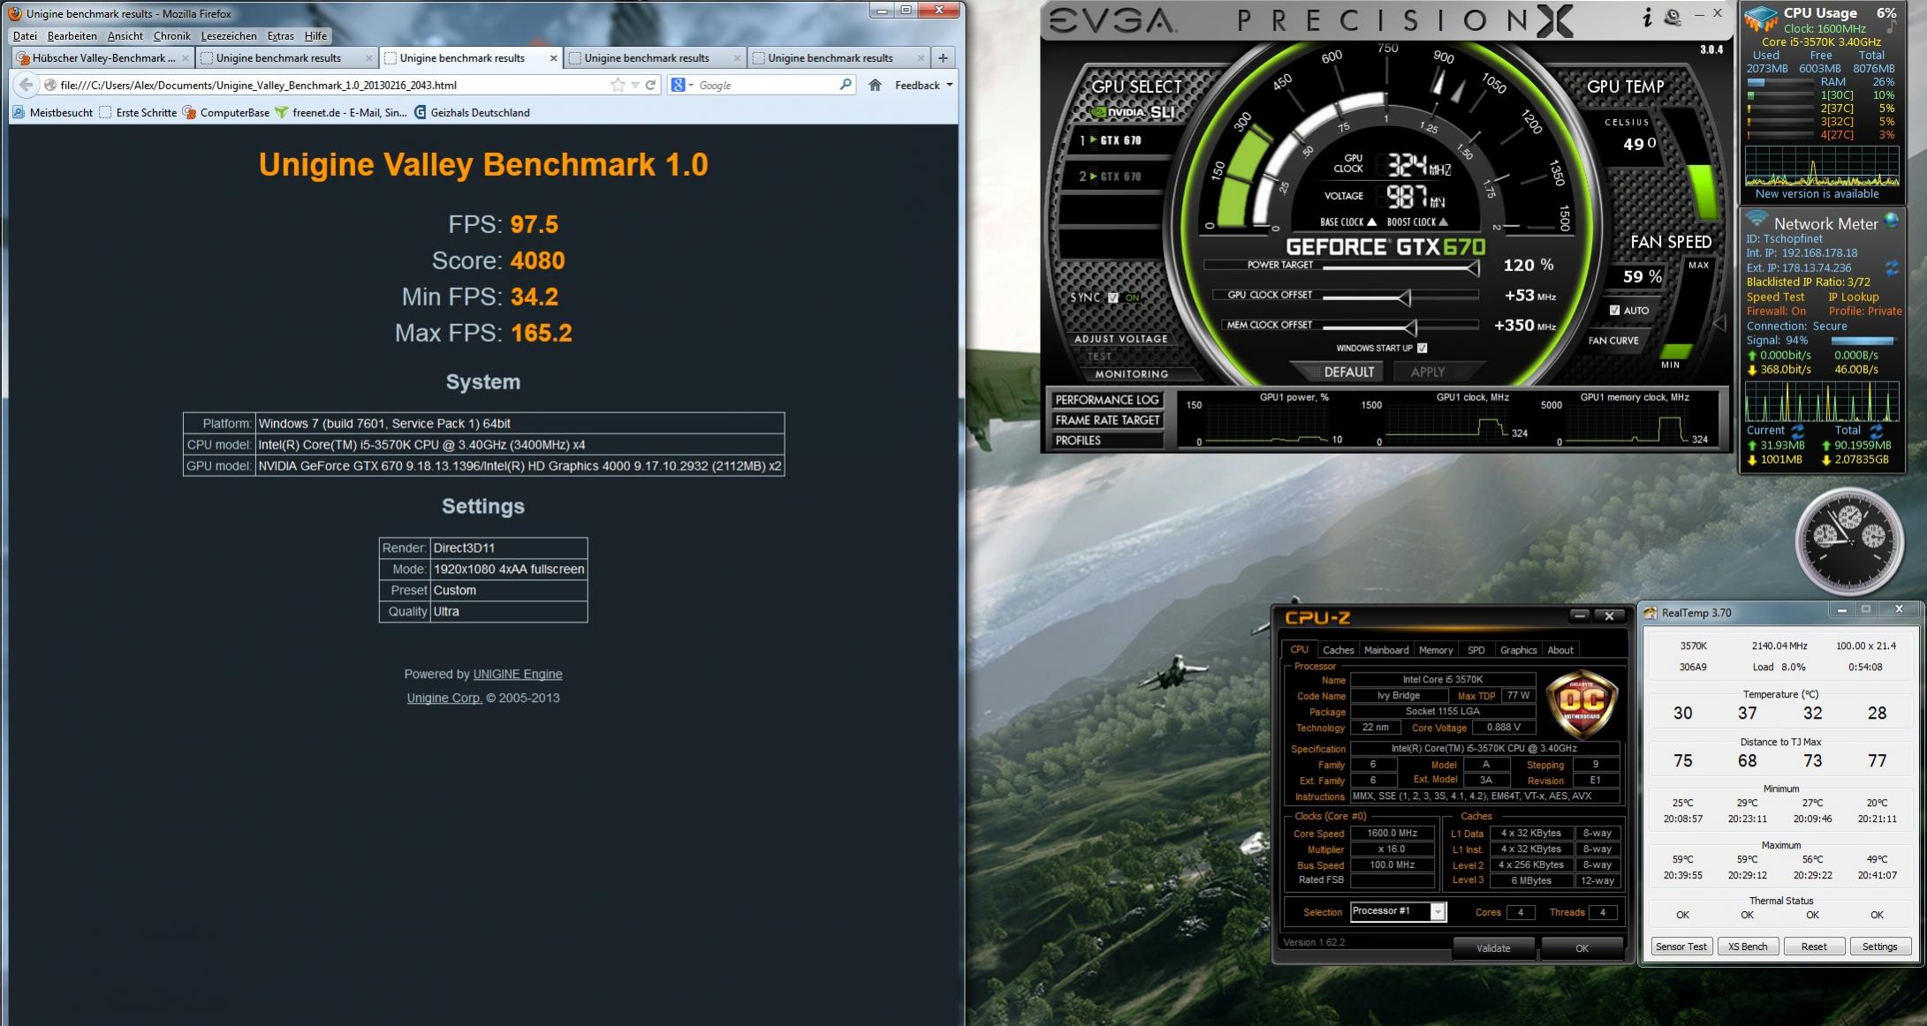Open CPU-Z processor selection dropdown
This screenshot has width=1927, height=1026.
point(1438,912)
